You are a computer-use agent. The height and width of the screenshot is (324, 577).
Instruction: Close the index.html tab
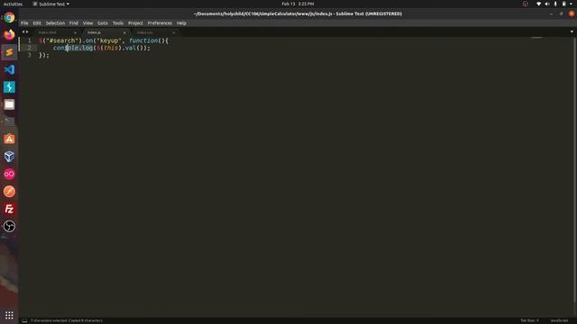click(x=76, y=32)
